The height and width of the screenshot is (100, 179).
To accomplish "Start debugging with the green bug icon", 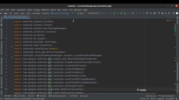I will 114,13.
